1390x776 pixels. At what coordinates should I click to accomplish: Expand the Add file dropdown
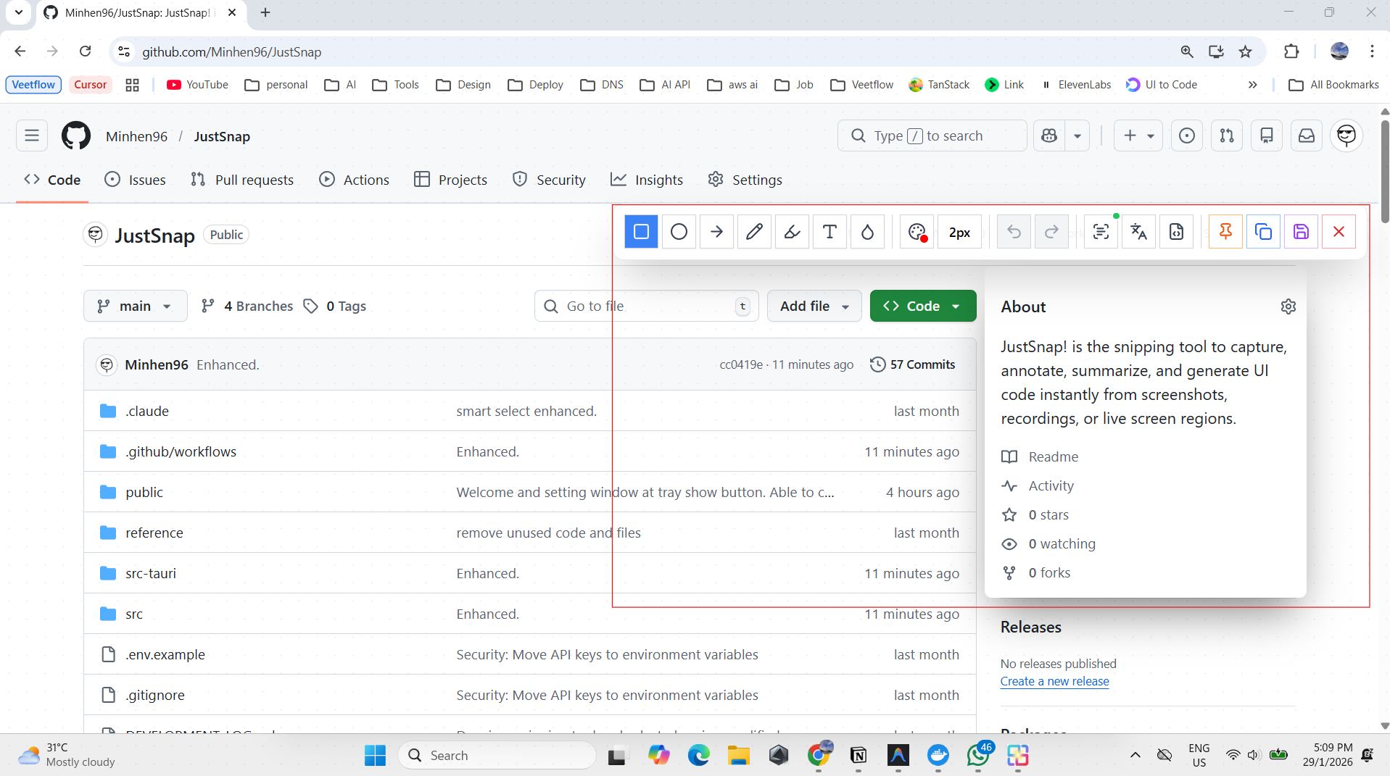(x=814, y=306)
